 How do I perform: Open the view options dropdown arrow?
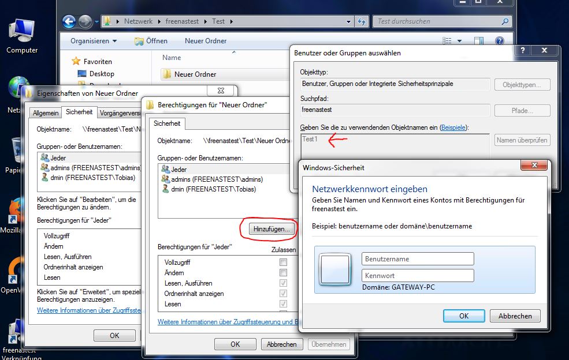tap(459, 41)
